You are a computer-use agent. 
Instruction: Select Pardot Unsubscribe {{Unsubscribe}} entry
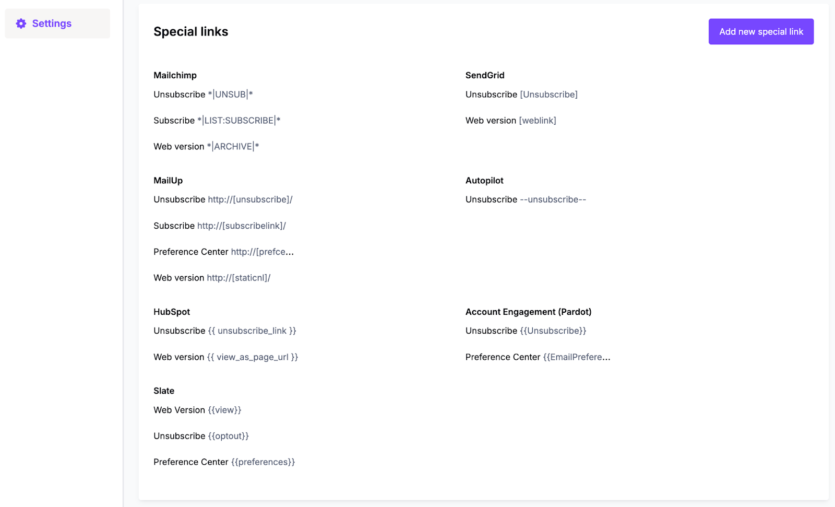coord(526,331)
